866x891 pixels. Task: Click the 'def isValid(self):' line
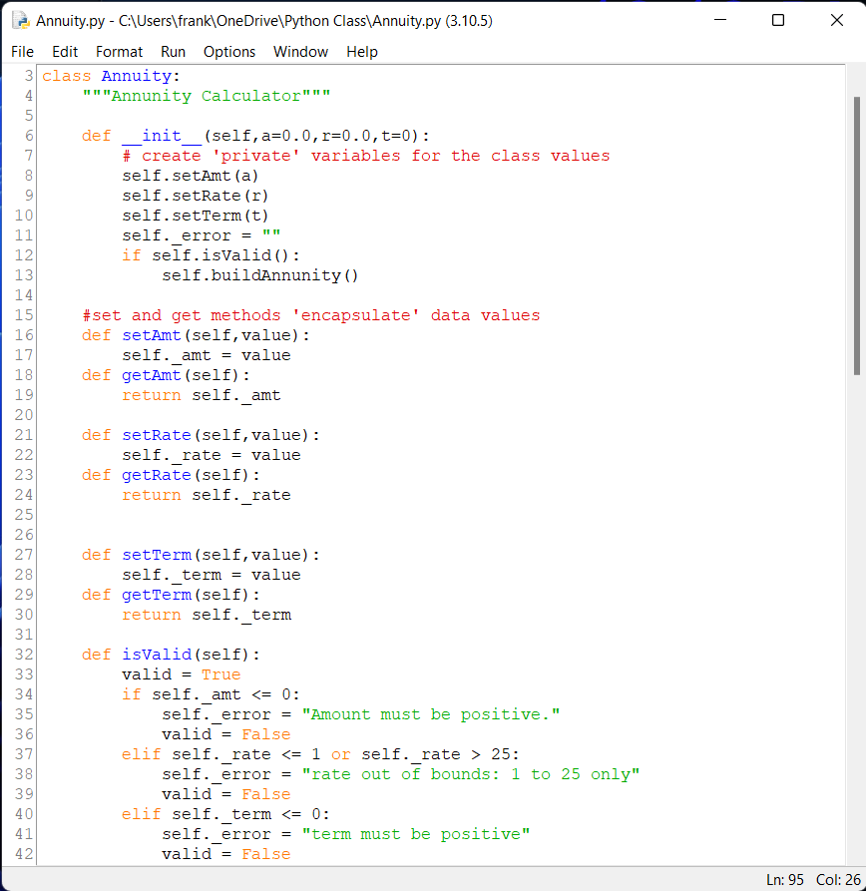[x=171, y=655]
